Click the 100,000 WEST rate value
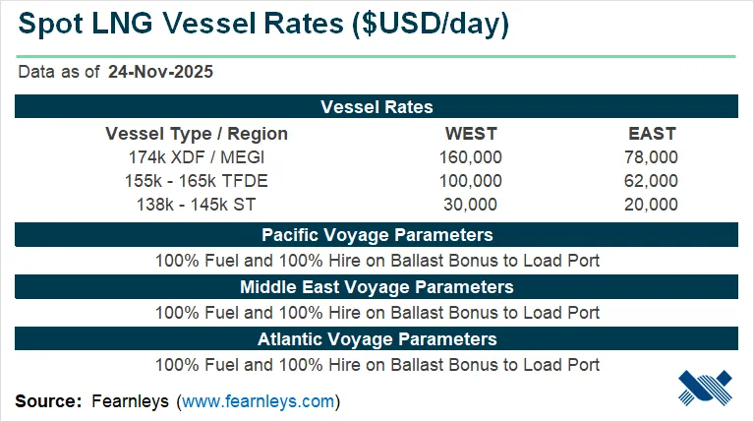This screenshot has width=754, height=422. (x=470, y=181)
